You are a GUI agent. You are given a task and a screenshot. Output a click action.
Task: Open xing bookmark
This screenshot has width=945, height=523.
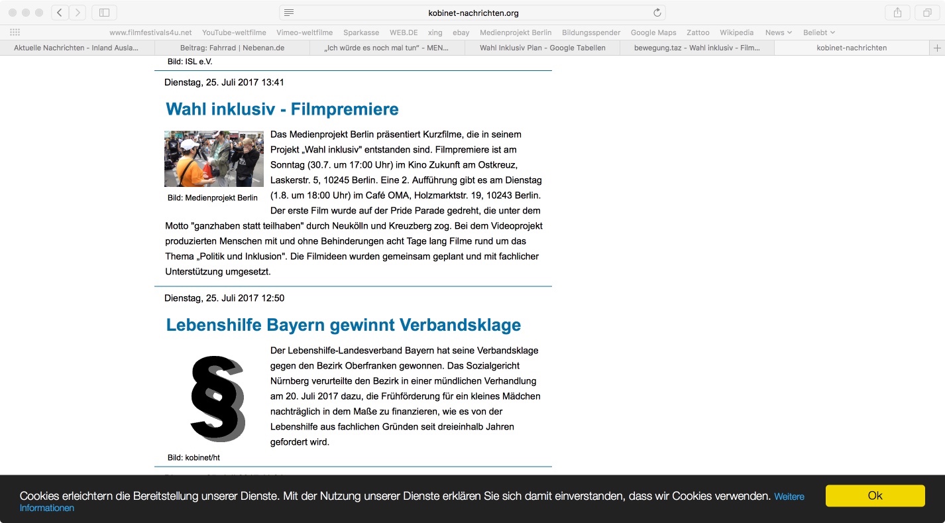point(435,32)
